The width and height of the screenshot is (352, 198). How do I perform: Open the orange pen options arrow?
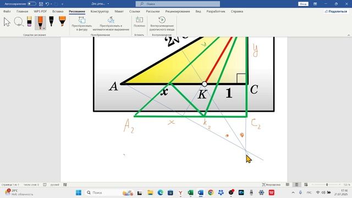tap(44, 28)
